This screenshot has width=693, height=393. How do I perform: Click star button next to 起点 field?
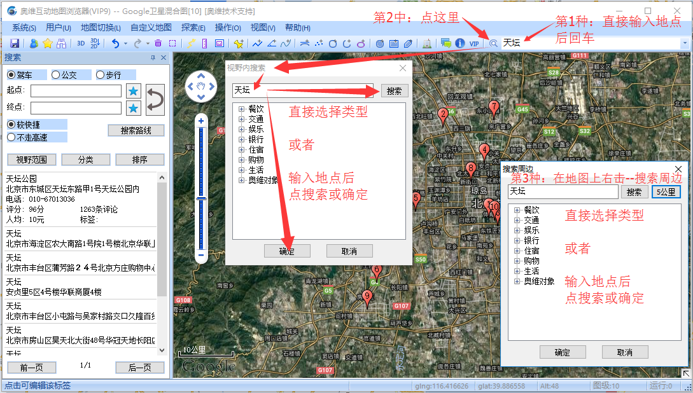(x=133, y=91)
